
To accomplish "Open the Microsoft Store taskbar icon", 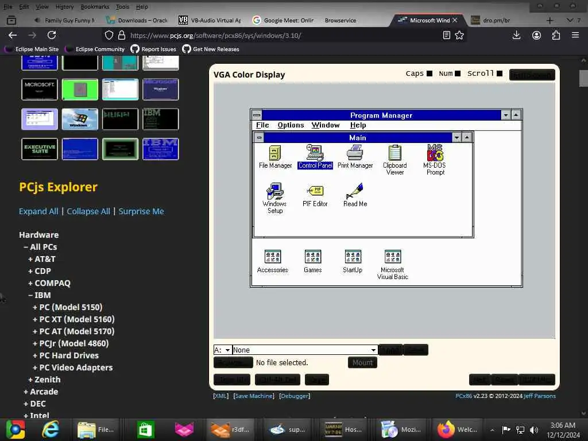I will pyautogui.click(x=145, y=430).
